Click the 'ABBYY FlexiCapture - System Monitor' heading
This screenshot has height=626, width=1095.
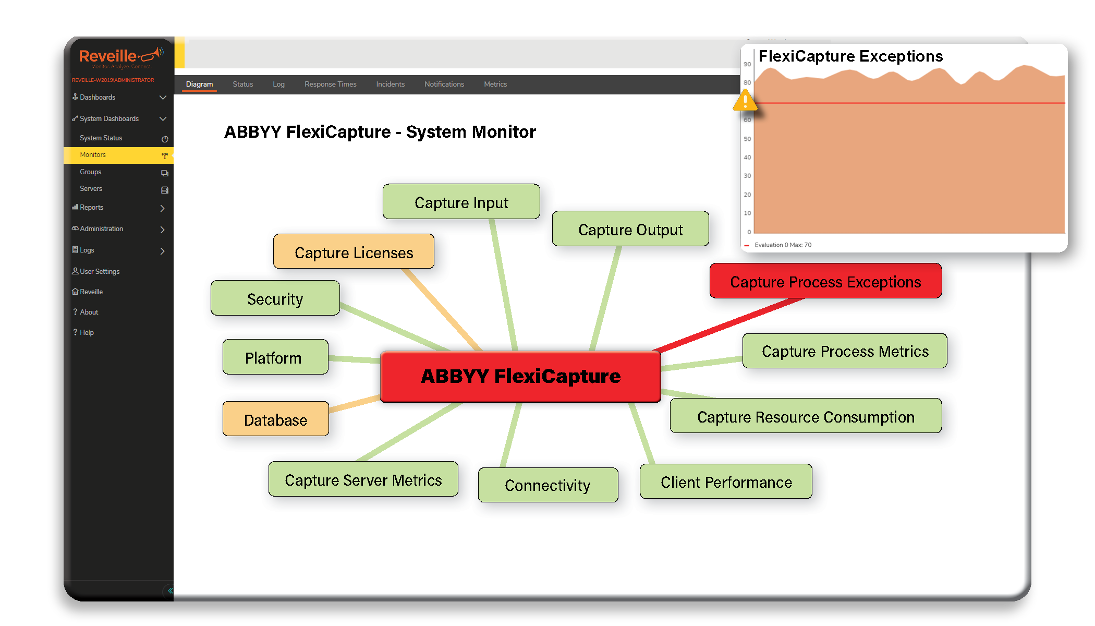[380, 132]
